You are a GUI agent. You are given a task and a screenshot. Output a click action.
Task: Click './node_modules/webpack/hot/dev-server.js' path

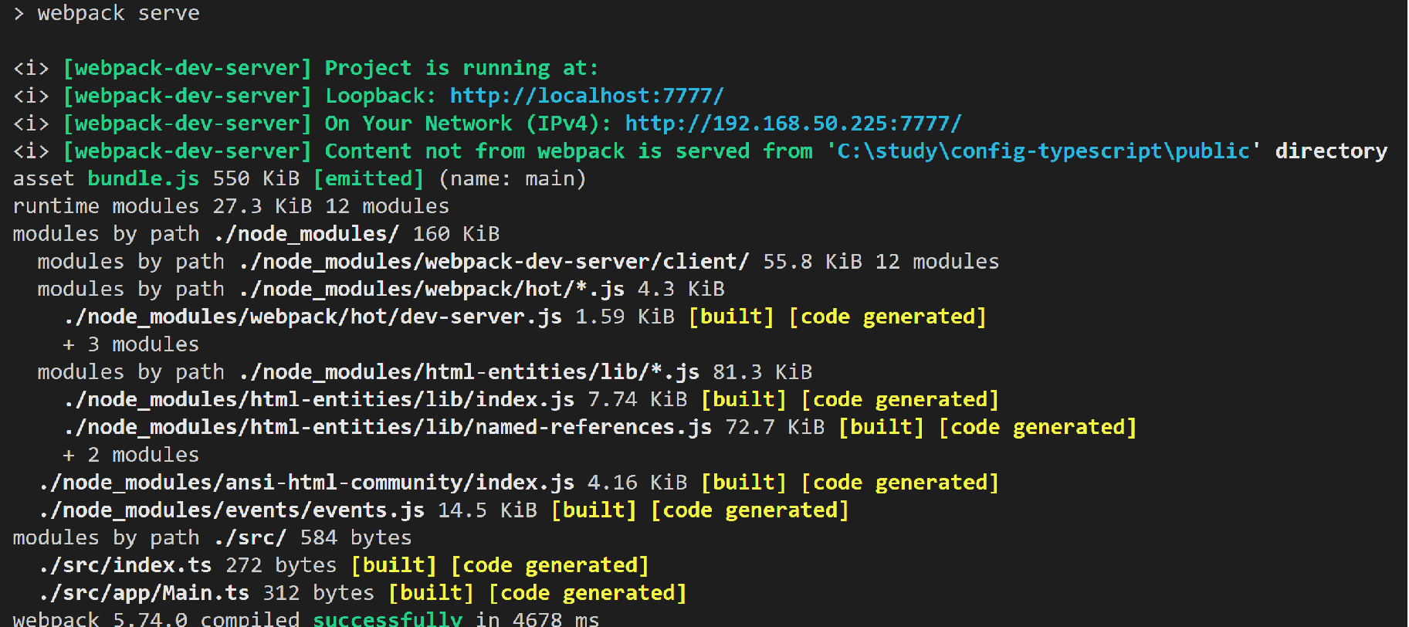click(x=313, y=317)
